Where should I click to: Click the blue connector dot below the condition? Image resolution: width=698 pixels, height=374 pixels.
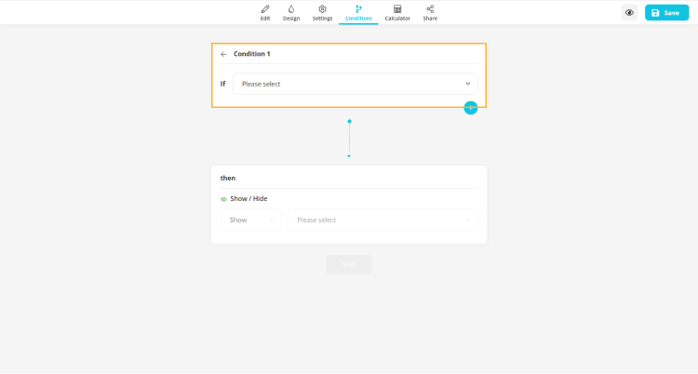[349, 121]
